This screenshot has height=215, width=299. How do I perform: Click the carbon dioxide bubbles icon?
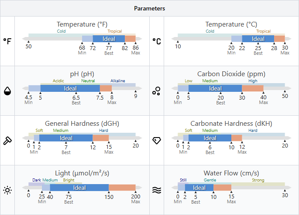[156, 91]
